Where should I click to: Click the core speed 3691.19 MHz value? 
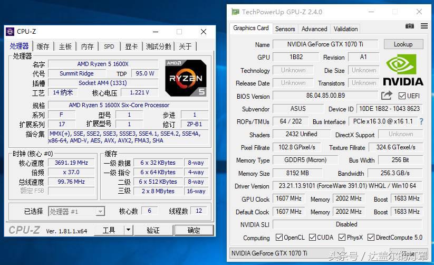coord(71,163)
